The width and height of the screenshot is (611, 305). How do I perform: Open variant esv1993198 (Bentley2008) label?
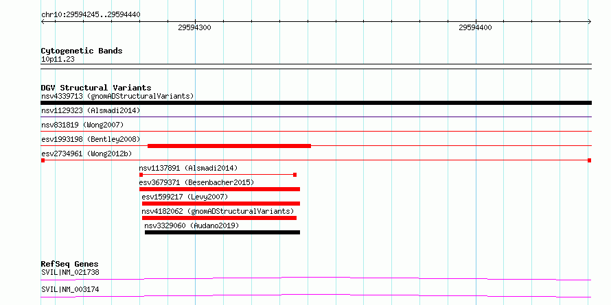(91, 139)
